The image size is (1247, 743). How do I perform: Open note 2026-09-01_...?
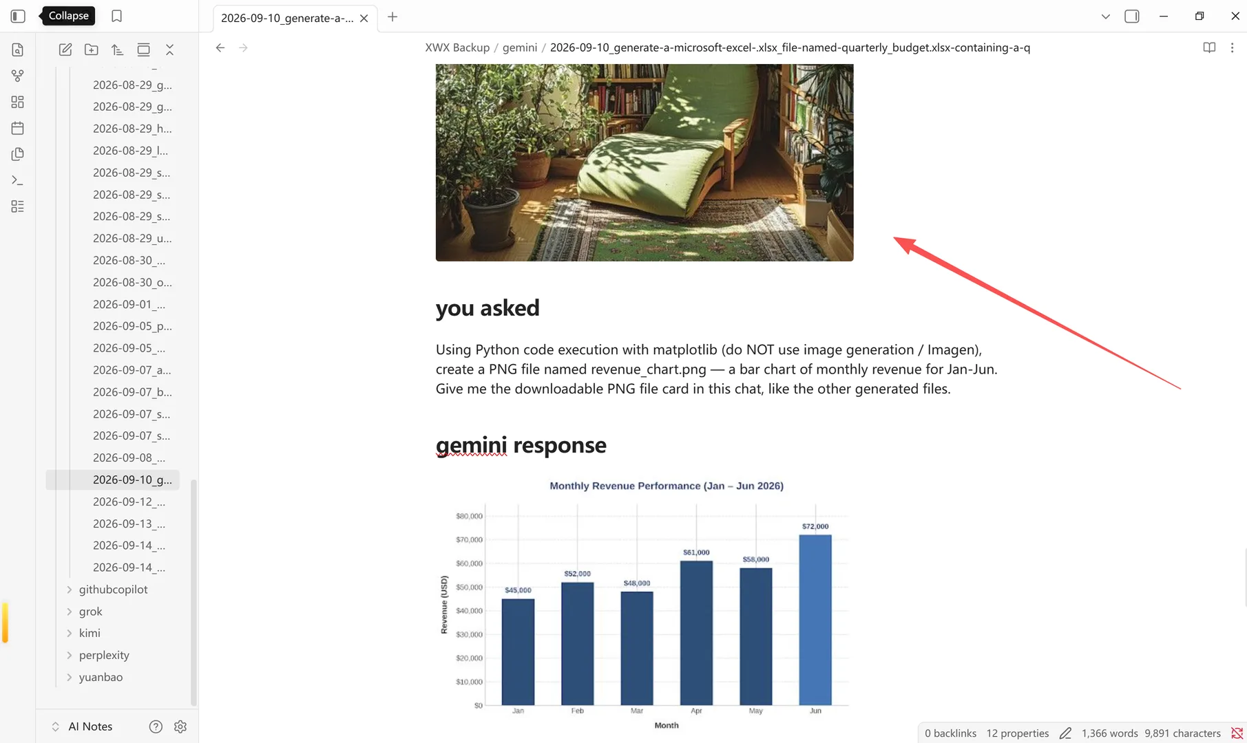coord(129,304)
